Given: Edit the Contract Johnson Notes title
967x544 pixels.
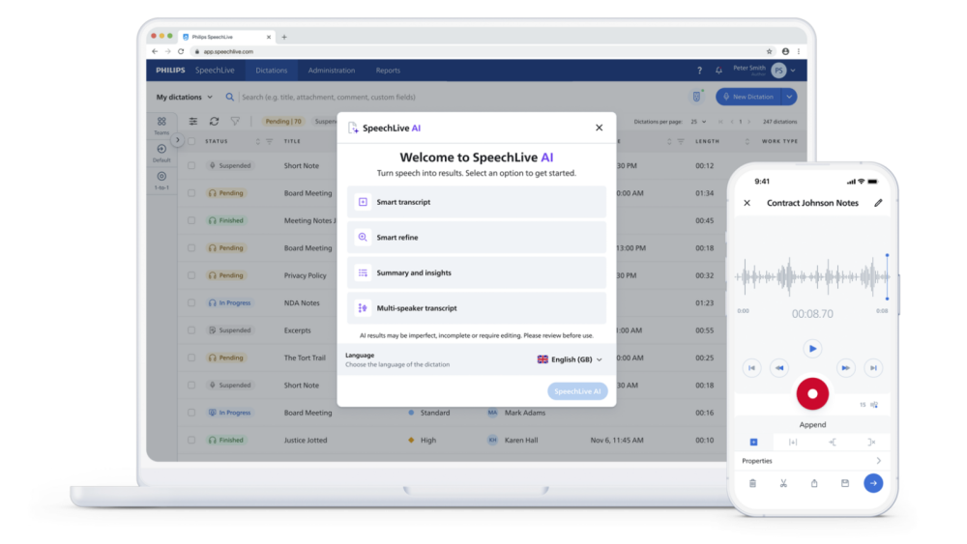Looking at the screenshot, I should point(878,203).
